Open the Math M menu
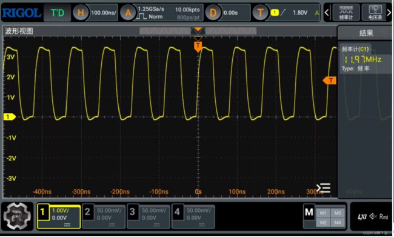This screenshot has width=394, height=237. tap(309, 212)
